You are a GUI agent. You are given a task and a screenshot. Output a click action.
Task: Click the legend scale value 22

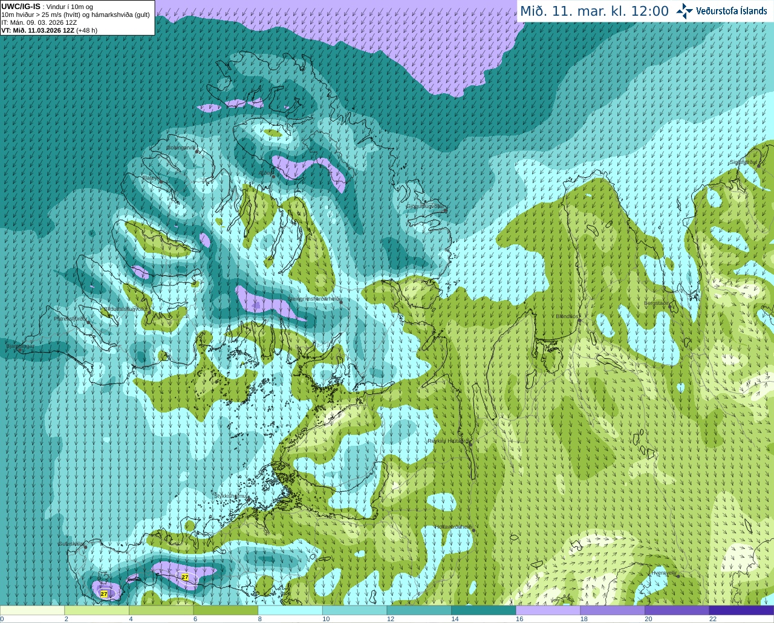713,619
